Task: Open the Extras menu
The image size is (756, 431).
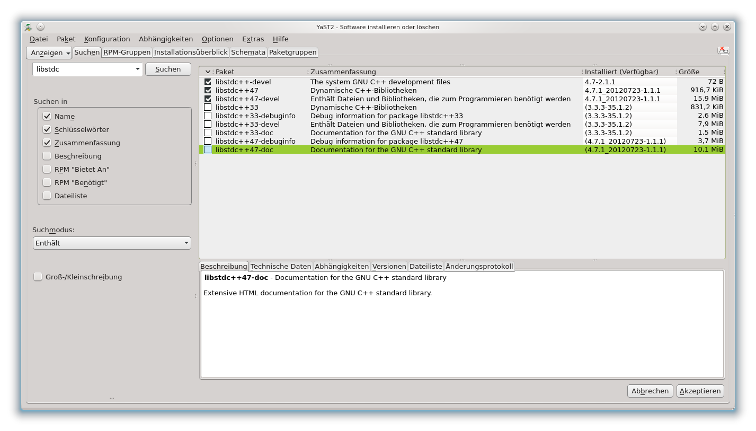Action: click(253, 39)
